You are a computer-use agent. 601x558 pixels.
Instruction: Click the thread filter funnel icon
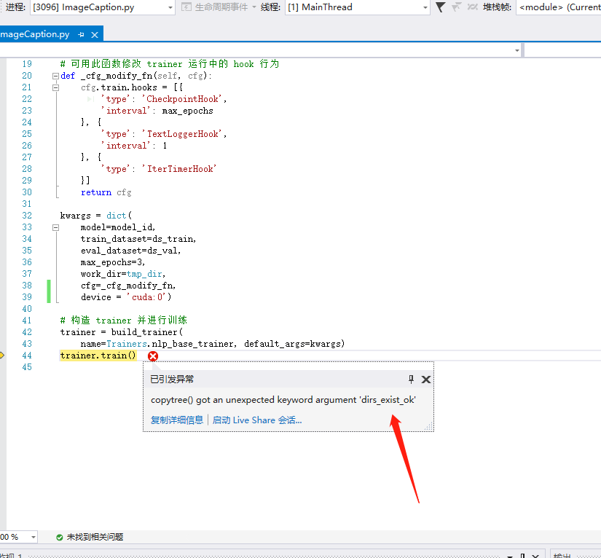tap(441, 7)
